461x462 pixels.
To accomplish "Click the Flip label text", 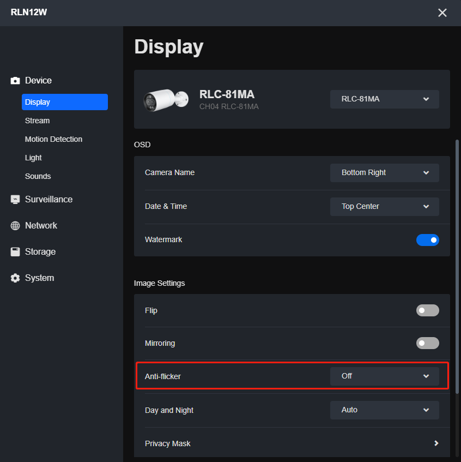I will [x=151, y=310].
